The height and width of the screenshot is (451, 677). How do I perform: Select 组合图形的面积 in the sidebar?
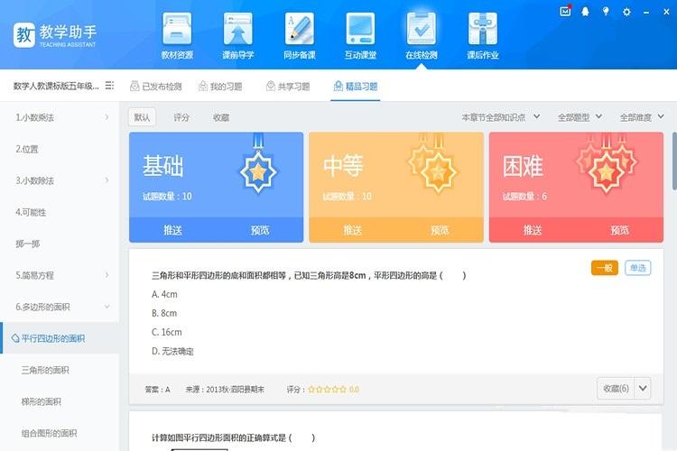(50, 433)
